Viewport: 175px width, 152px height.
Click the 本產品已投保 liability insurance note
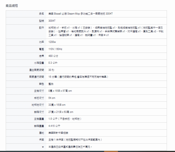coord(70,147)
